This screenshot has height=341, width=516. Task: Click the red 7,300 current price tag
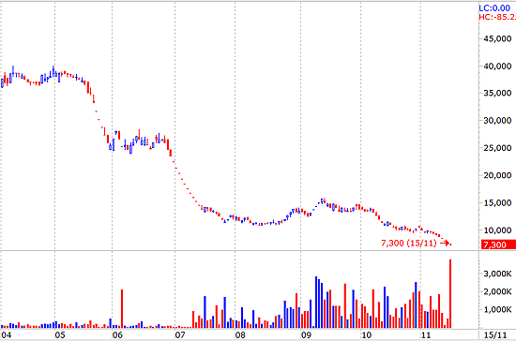click(498, 245)
